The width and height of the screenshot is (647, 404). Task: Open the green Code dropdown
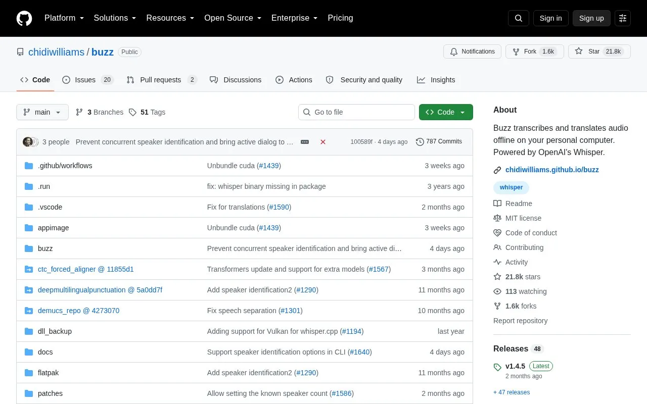tap(446, 112)
